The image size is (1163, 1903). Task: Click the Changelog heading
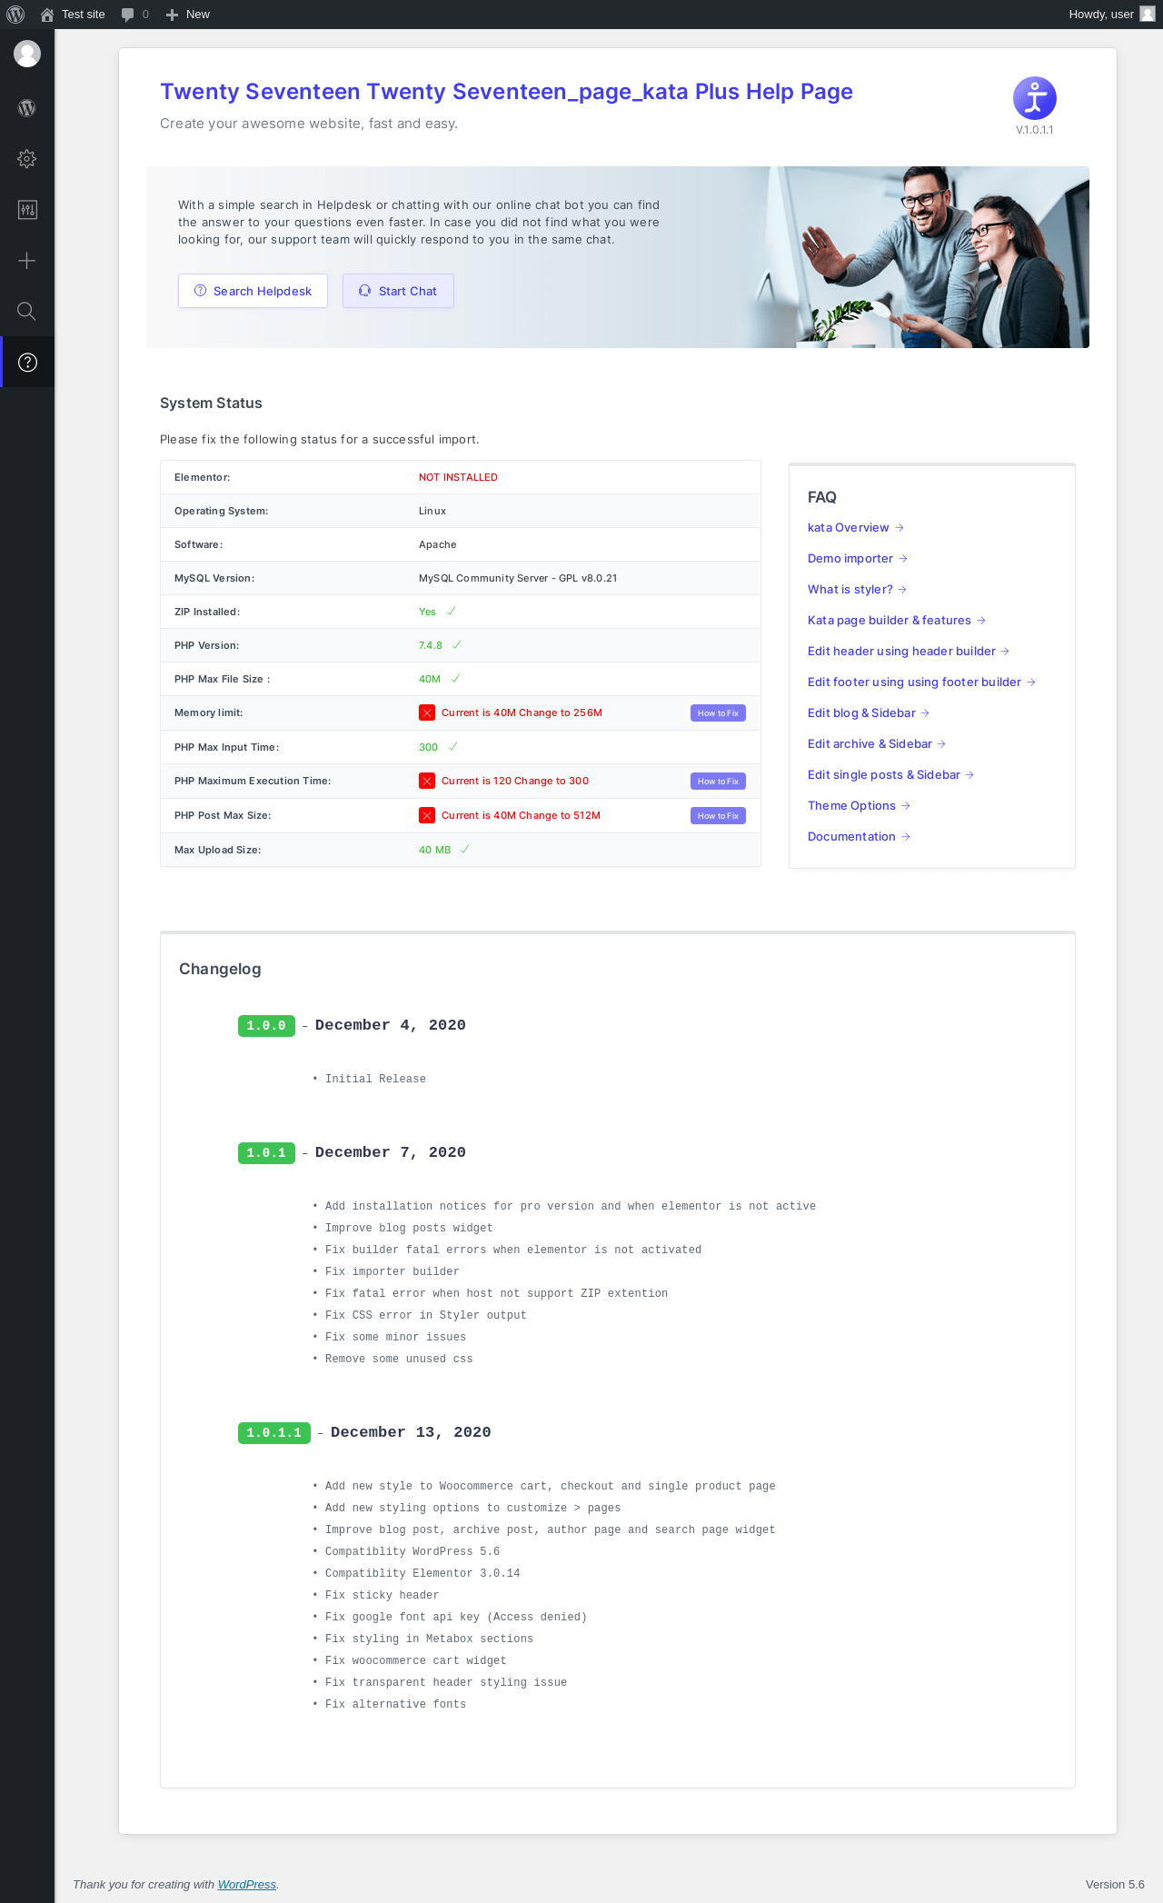pyautogui.click(x=220, y=969)
